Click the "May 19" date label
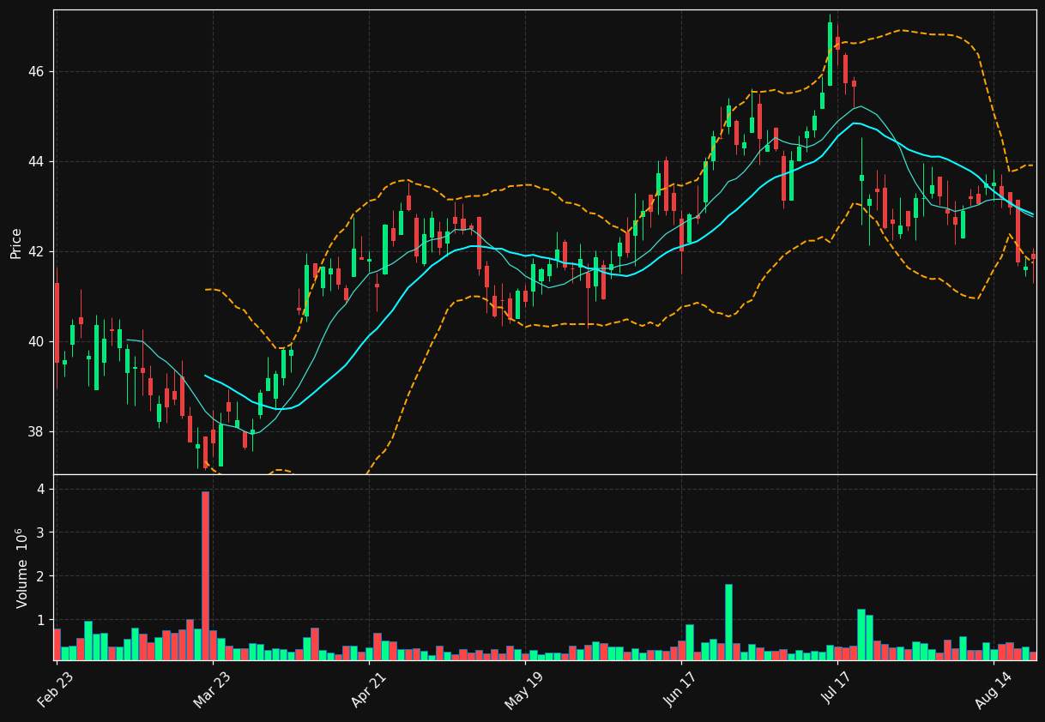 coord(524,689)
